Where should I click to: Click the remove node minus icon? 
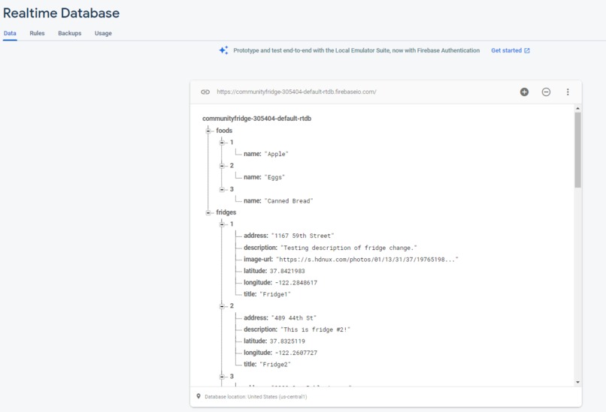coord(546,92)
